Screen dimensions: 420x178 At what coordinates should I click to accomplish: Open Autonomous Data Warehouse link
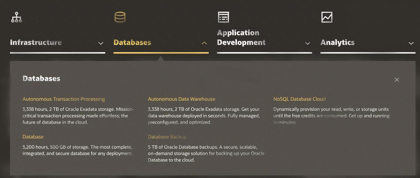(182, 99)
